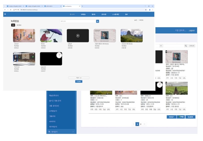
Task: Click the blue button left of 엑셀
Action: pos(171,117)
